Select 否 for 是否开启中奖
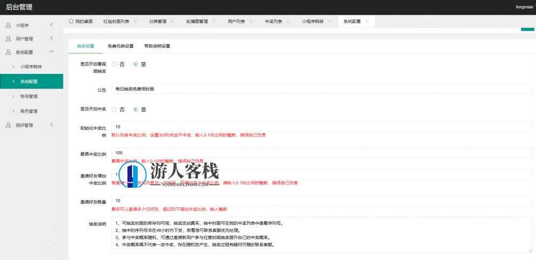This screenshot has height=260, width=536. click(114, 110)
